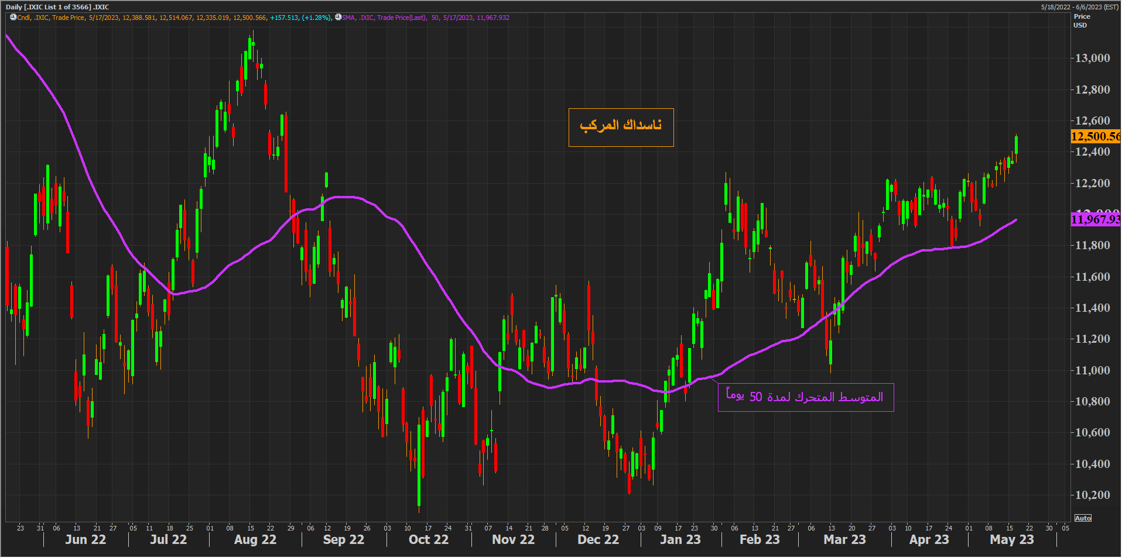Viewport: 1122px width, 558px height.
Task: Click the Oct 22 month label on time axis
Action: point(428,539)
